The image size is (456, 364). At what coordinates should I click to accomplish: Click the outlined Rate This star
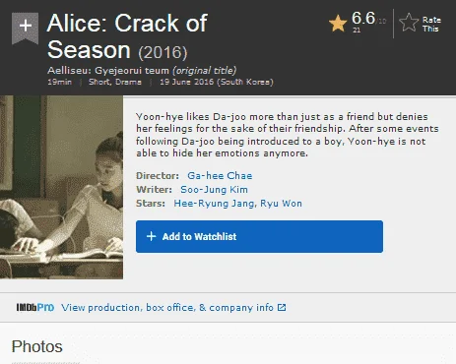409,23
